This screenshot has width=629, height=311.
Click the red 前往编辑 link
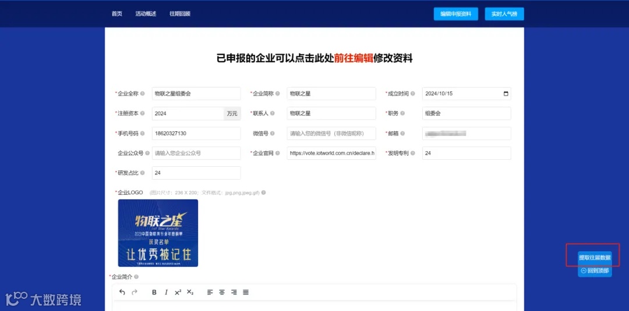coord(354,59)
